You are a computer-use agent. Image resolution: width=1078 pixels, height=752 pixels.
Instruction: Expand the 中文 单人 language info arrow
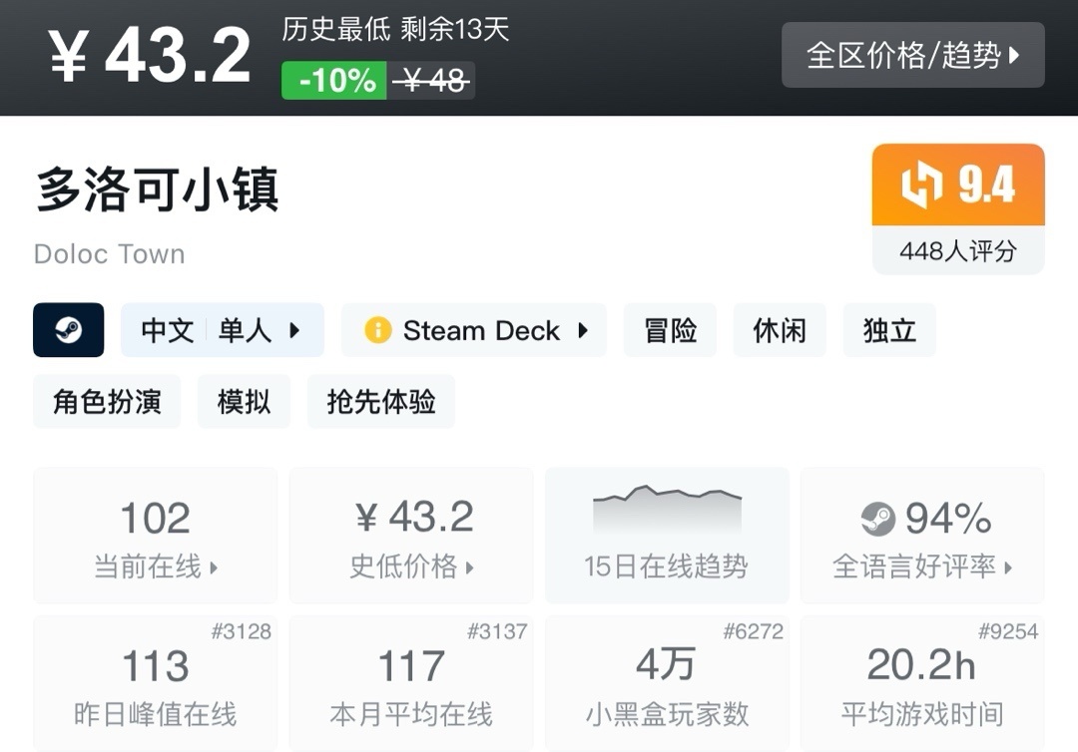click(x=294, y=330)
